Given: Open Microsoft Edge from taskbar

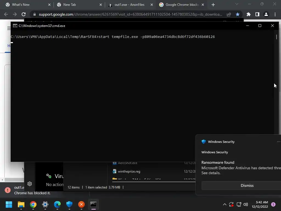Looking at the screenshot, I should tap(57, 204).
